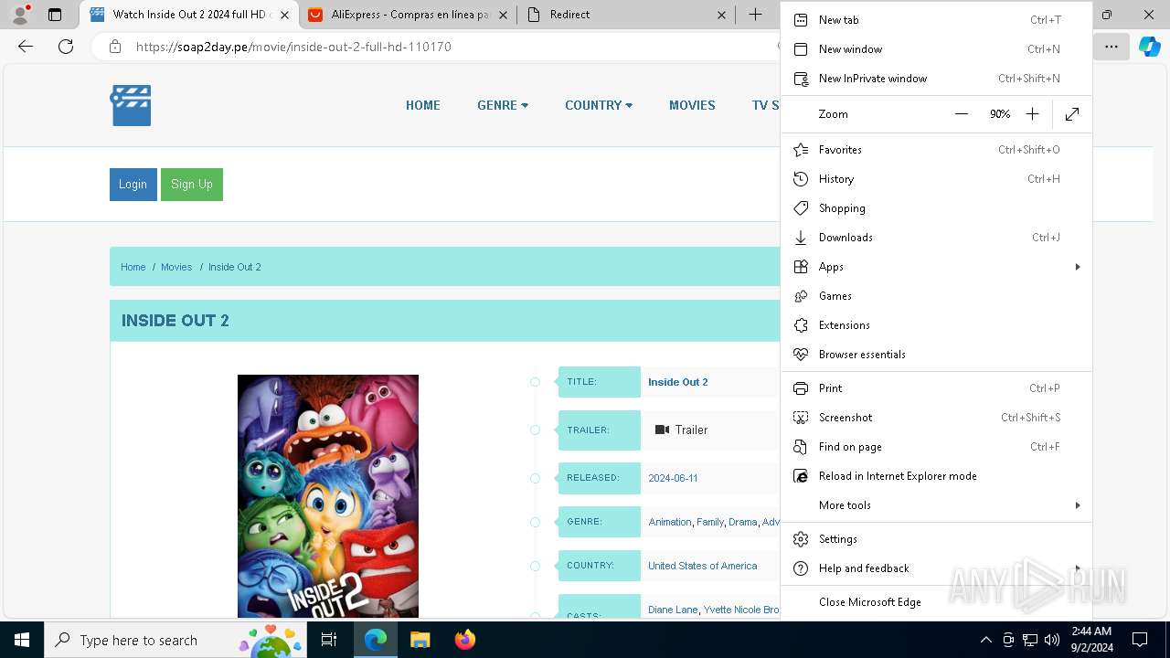Screen dimensions: 1170x658
Task: Go back with the browser back arrow
Action: pos(26,47)
